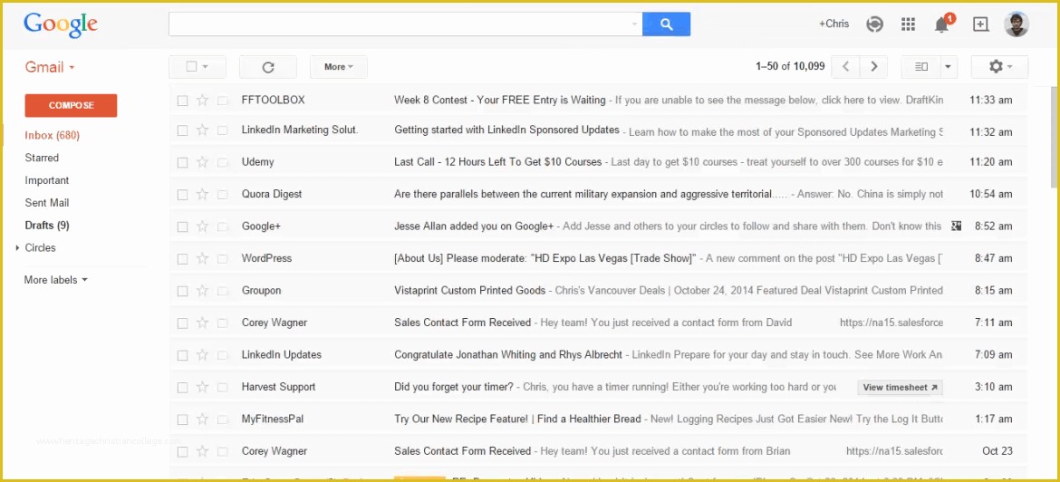Compose a new email
The width and height of the screenshot is (1060, 482).
(71, 105)
